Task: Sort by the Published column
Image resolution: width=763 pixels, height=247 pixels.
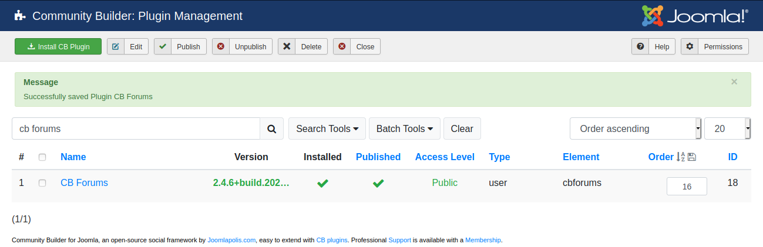Action: [378, 157]
